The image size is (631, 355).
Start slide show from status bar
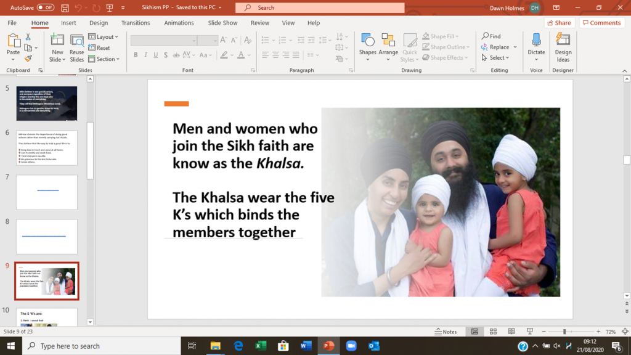click(x=529, y=332)
